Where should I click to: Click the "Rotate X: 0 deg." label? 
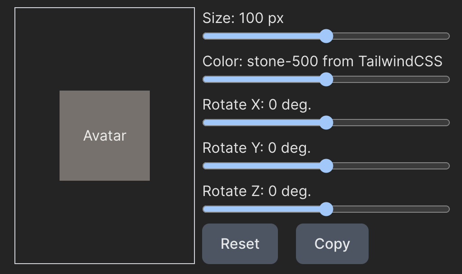click(x=257, y=105)
